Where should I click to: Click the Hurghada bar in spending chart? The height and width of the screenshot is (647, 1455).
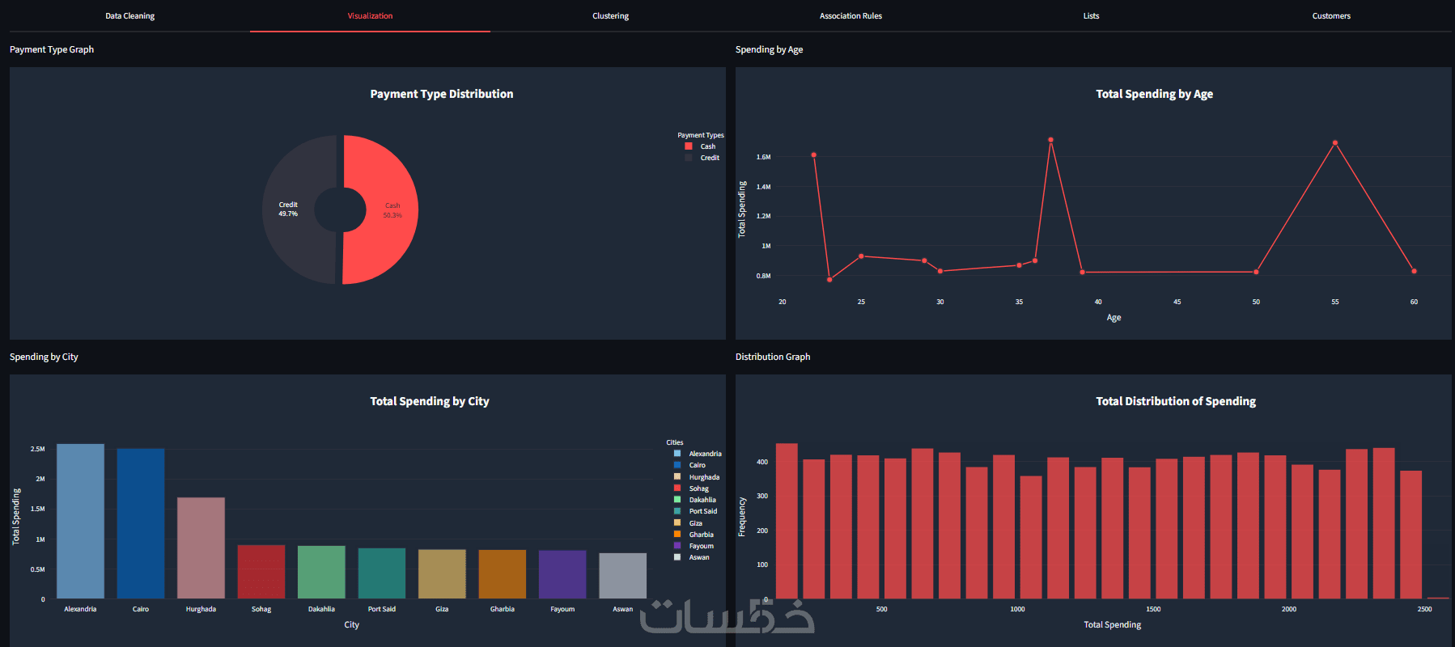(x=201, y=548)
